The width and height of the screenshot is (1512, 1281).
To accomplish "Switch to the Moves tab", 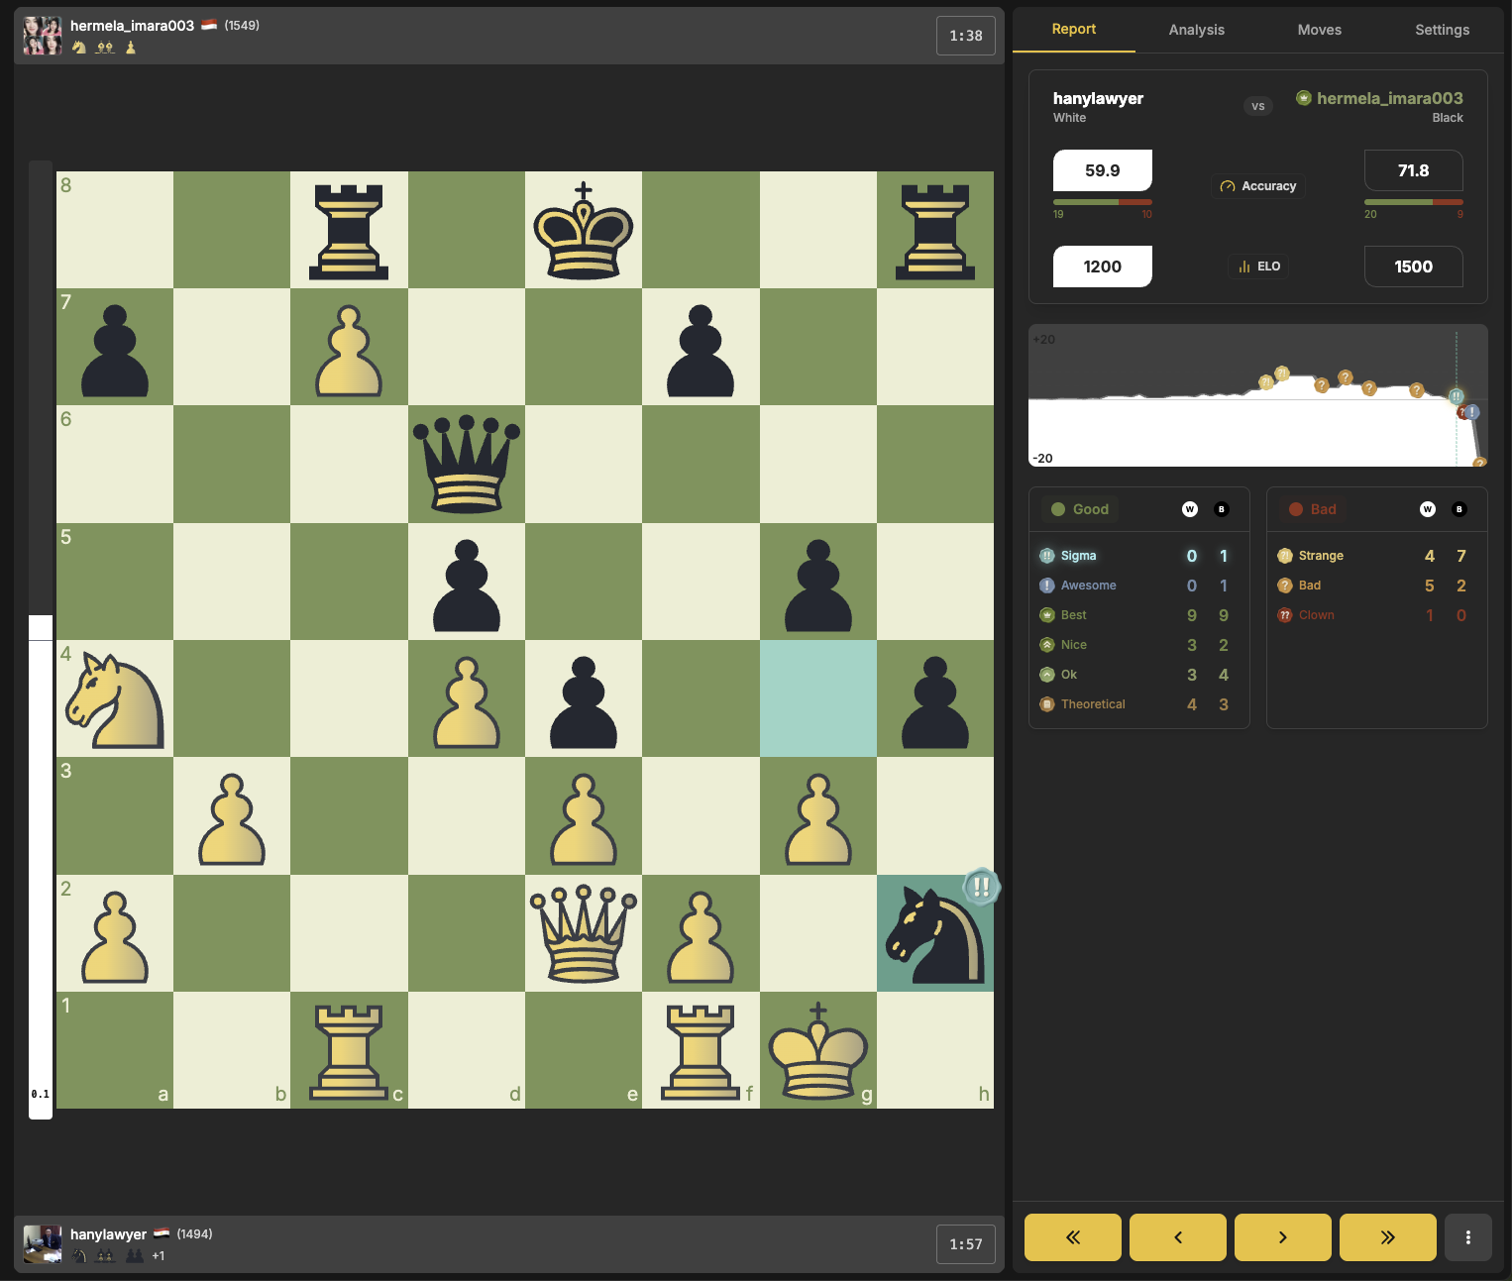I will (x=1319, y=30).
